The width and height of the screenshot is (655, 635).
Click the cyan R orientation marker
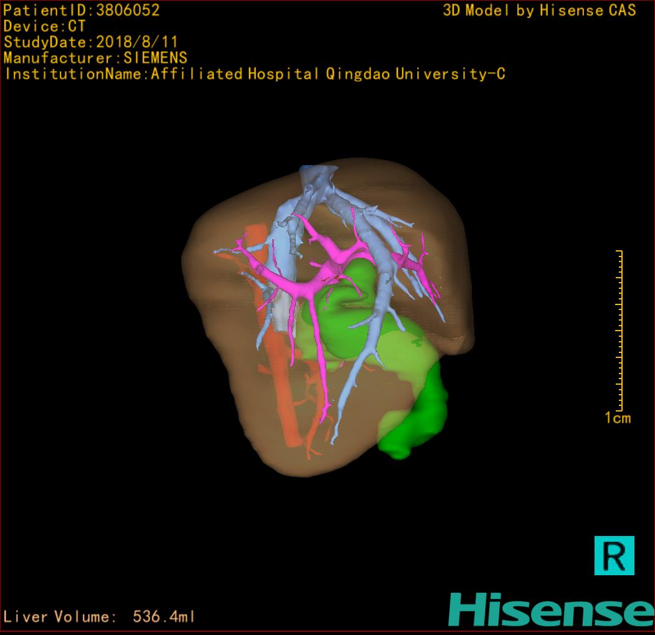pyautogui.click(x=614, y=555)
